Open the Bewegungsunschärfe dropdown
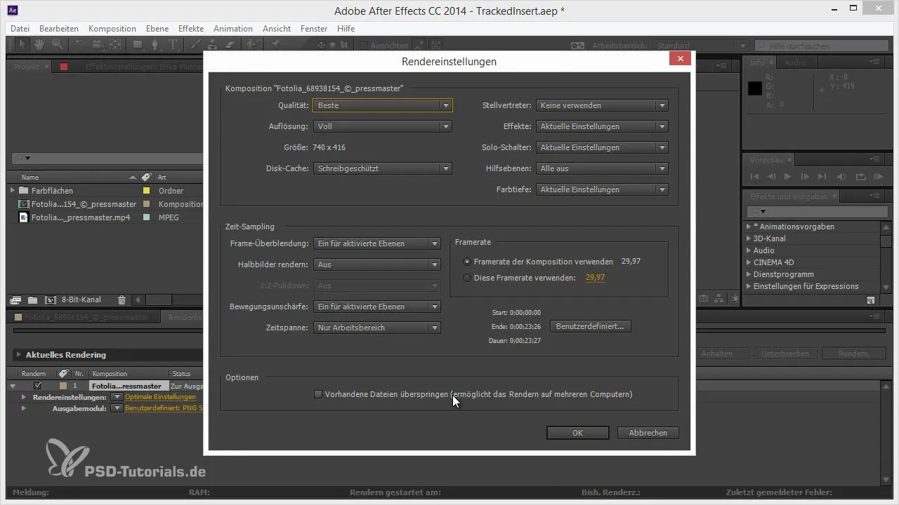899x505 pixels. [377, 307]
